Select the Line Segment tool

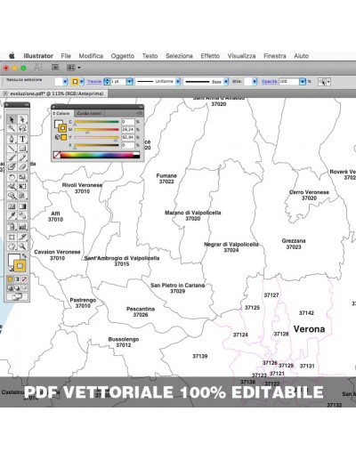tap(12, 148)
